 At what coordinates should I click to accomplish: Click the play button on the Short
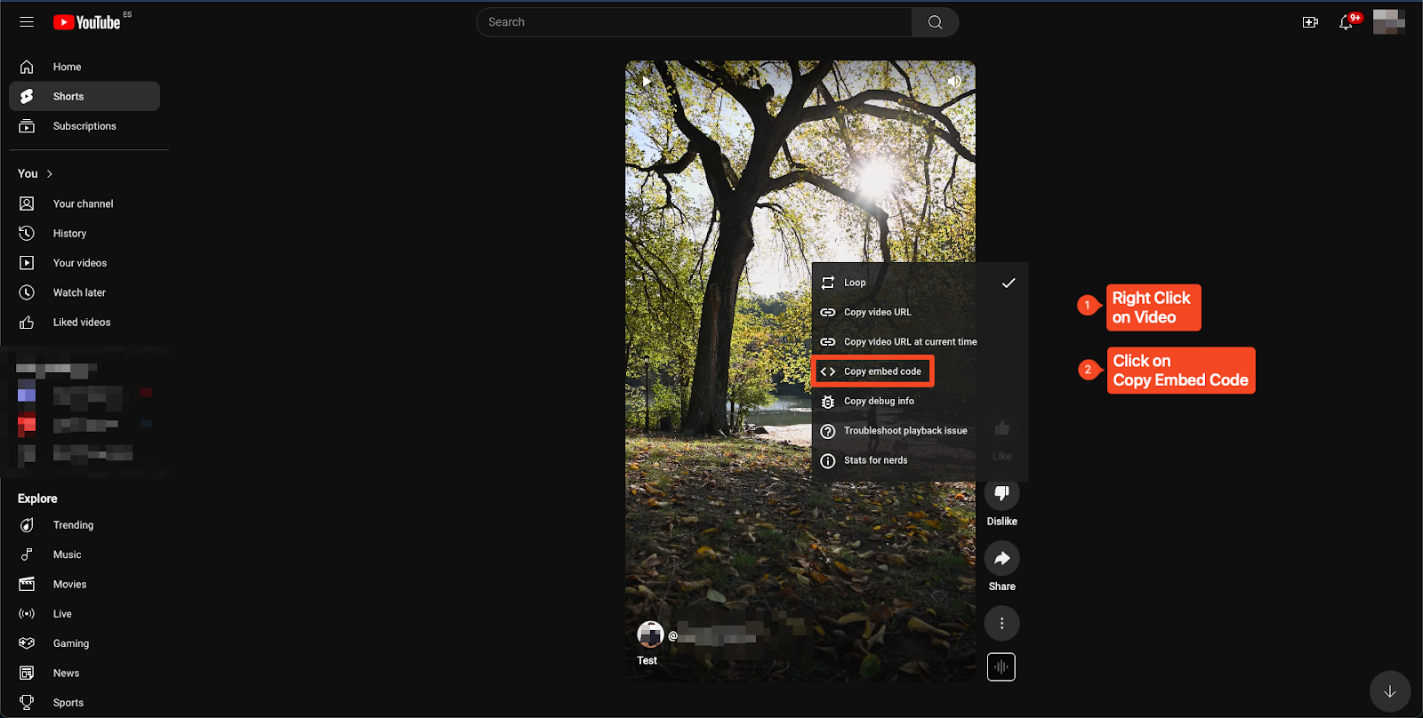pos(647,82)
